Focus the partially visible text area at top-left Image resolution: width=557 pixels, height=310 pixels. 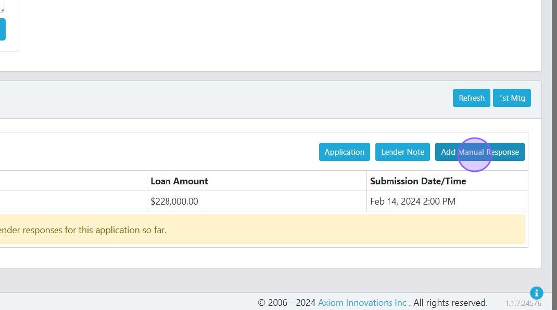(2, 6)
